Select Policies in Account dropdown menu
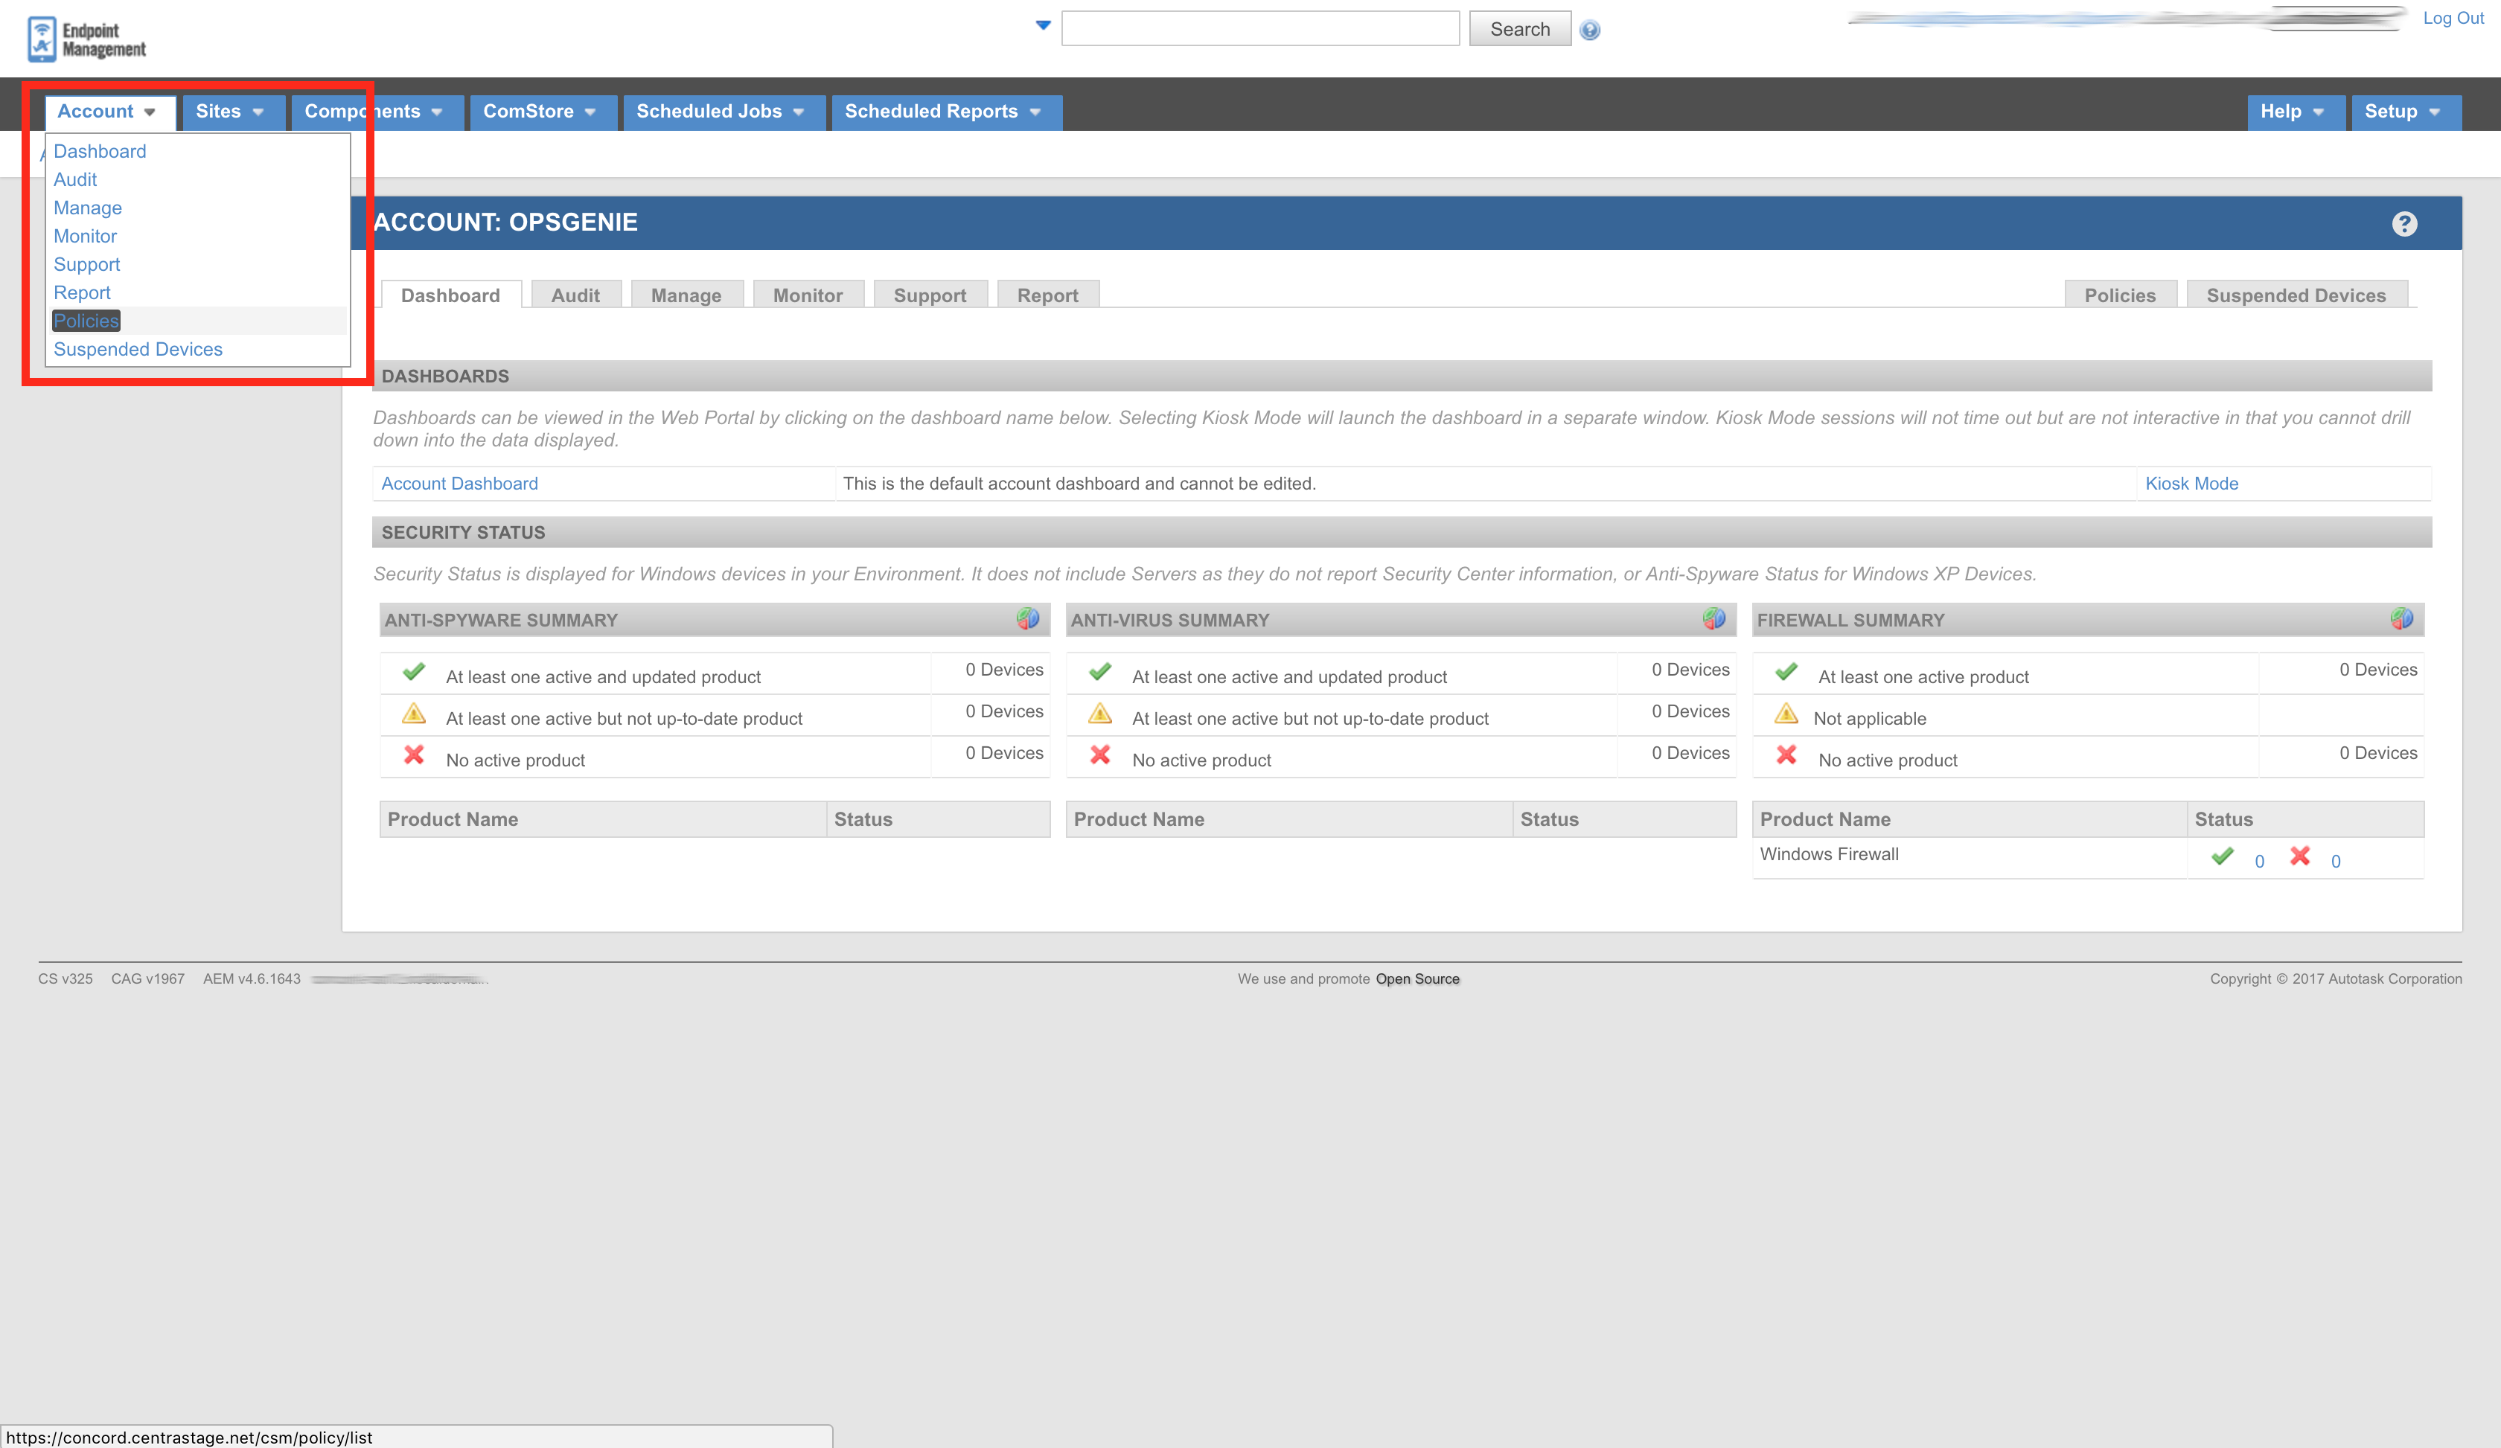Viewport: 2501px width, 1448px height. (x=86, y=321)
